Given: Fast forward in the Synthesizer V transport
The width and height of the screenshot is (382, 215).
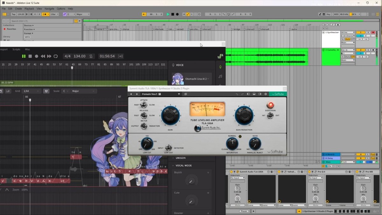Looking at the screenshot, I should (49, 56).
